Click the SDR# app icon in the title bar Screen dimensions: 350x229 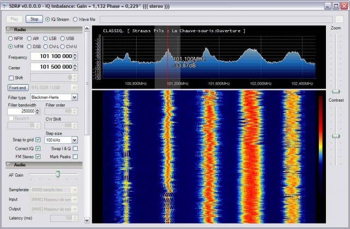[x=5, y=6]
